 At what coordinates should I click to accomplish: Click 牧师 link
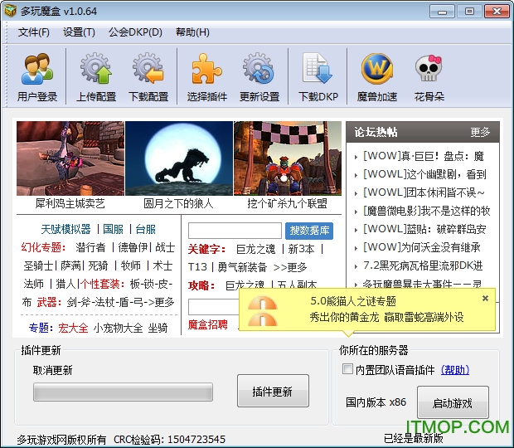tap(130, 265)
